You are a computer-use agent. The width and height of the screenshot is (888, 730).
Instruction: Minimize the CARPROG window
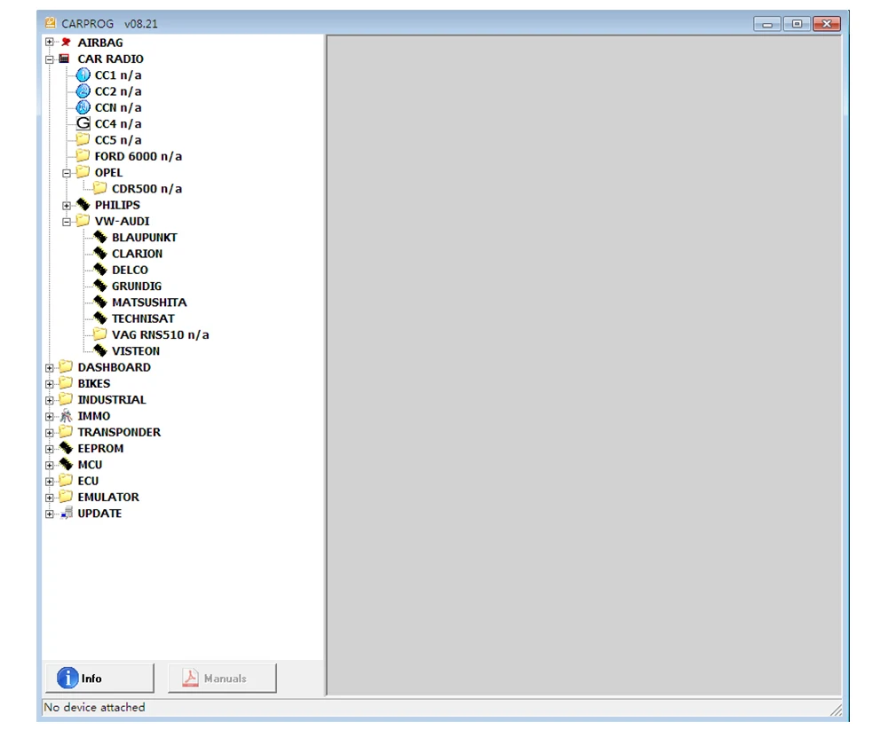(x=767, y=24)
